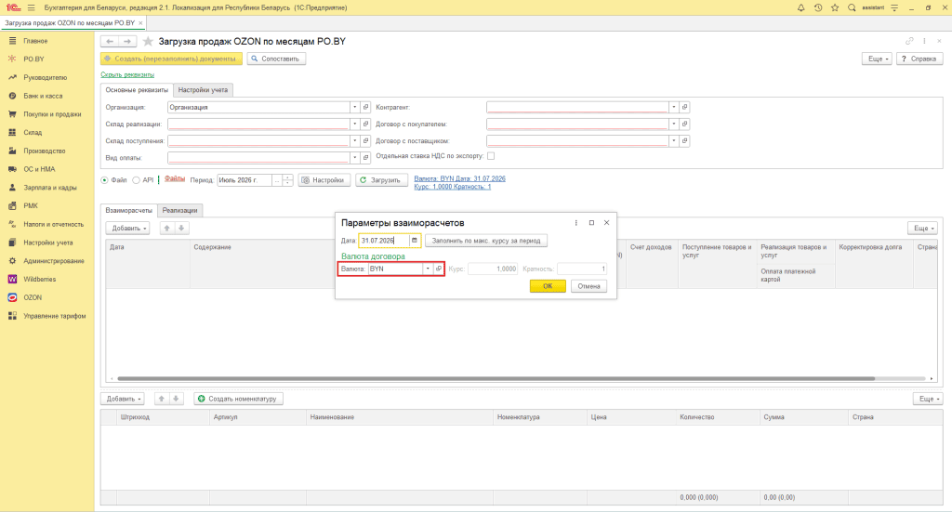This screenshot has width=952, height=512.
Task: Open favorites star in title bar
Action: (x=835, y=7)
